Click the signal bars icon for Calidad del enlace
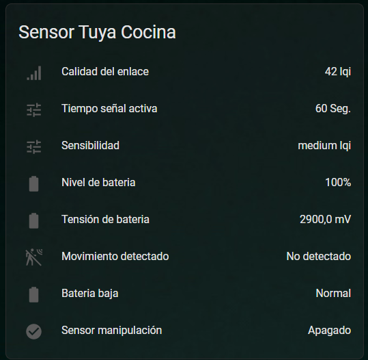This screenshot has width=368, height=360. point(34,73)
